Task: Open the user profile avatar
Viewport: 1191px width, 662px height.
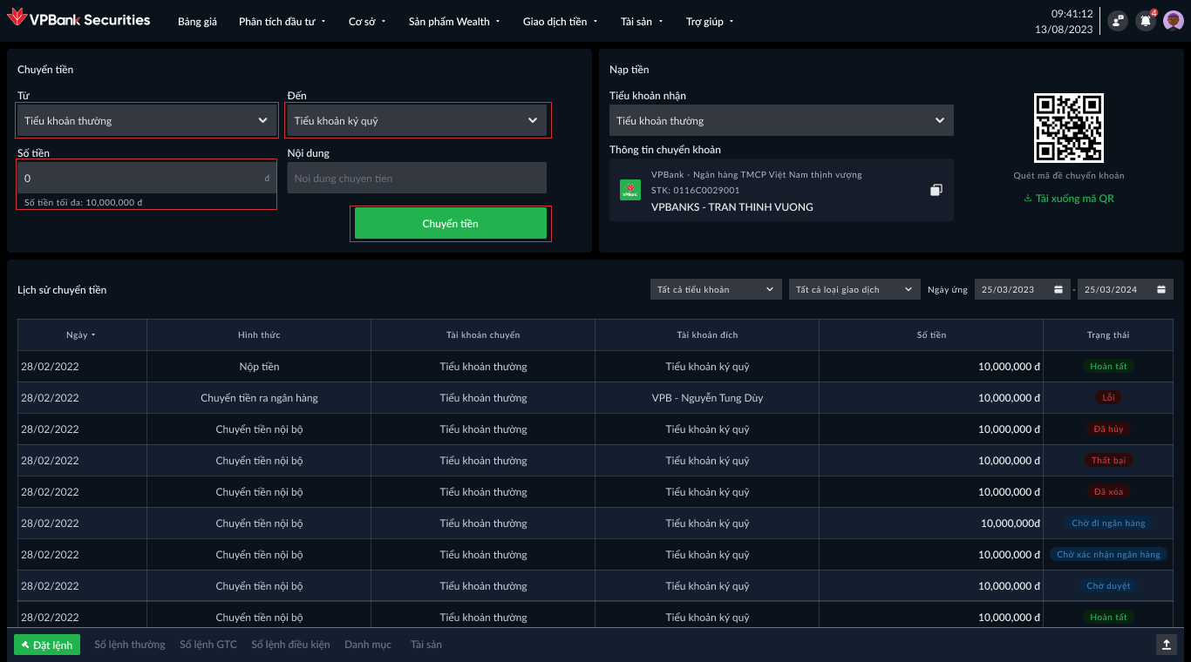Action: [x=1173, y=21]
